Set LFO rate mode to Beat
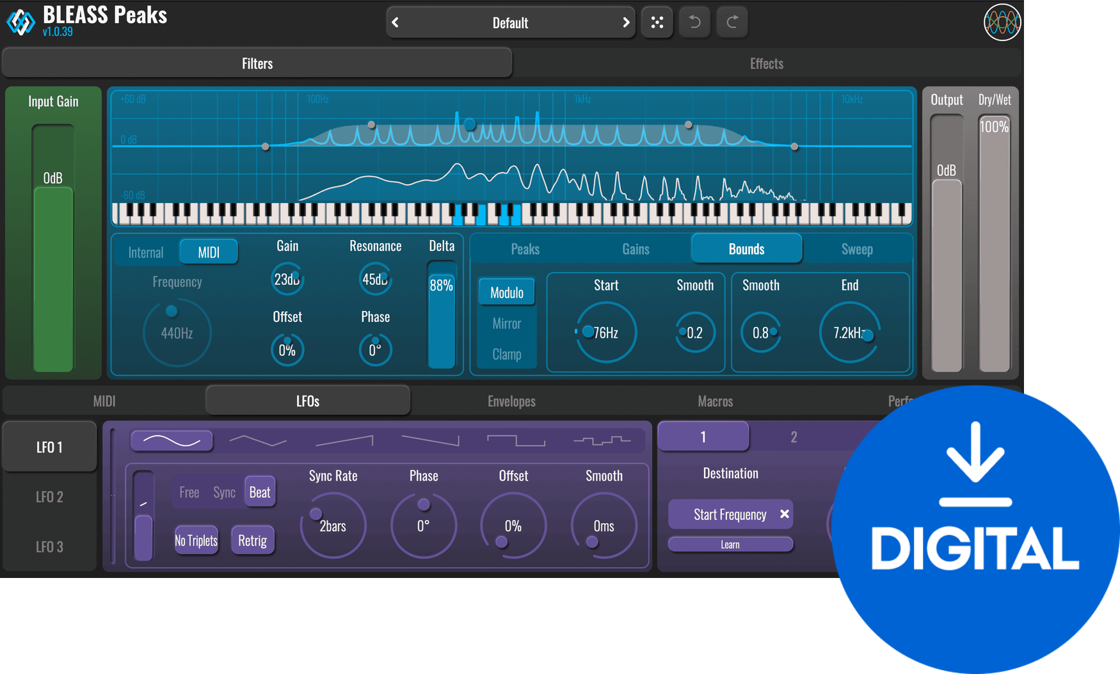The width and height of the screenshot is (1120, 674). pyautogui.click(x=260, y=492)
